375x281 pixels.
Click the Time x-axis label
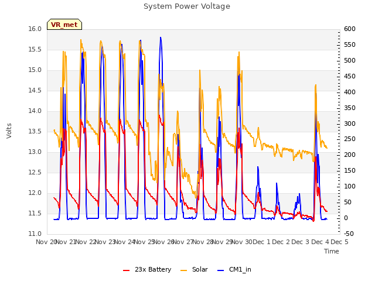pyautogui.click(x=332, y=251)
